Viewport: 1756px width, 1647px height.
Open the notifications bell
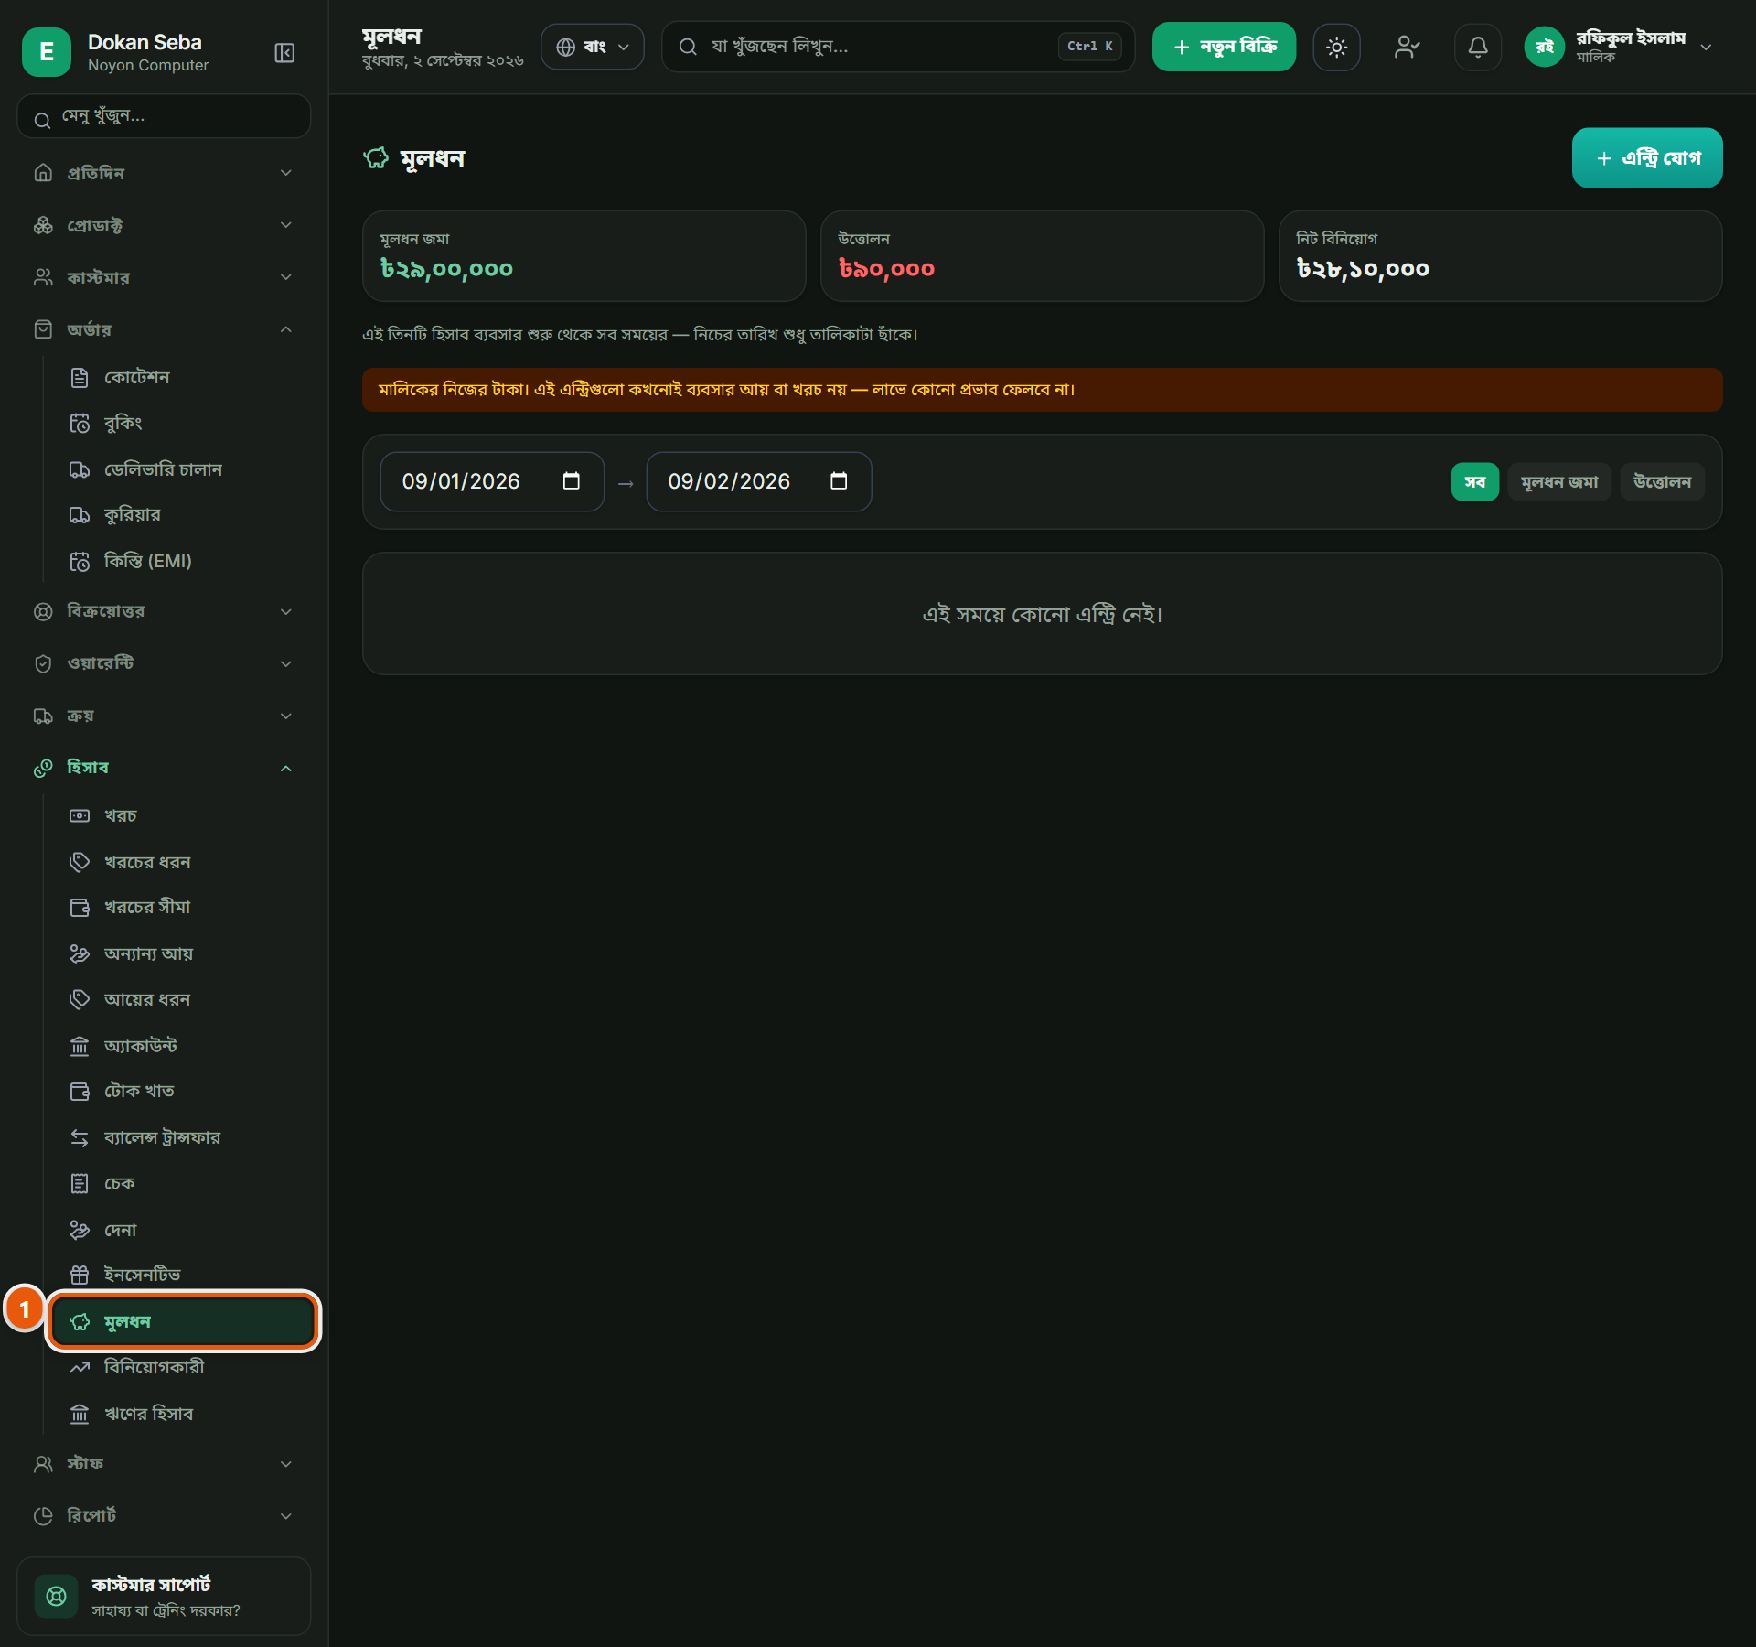click(1477, 47)
